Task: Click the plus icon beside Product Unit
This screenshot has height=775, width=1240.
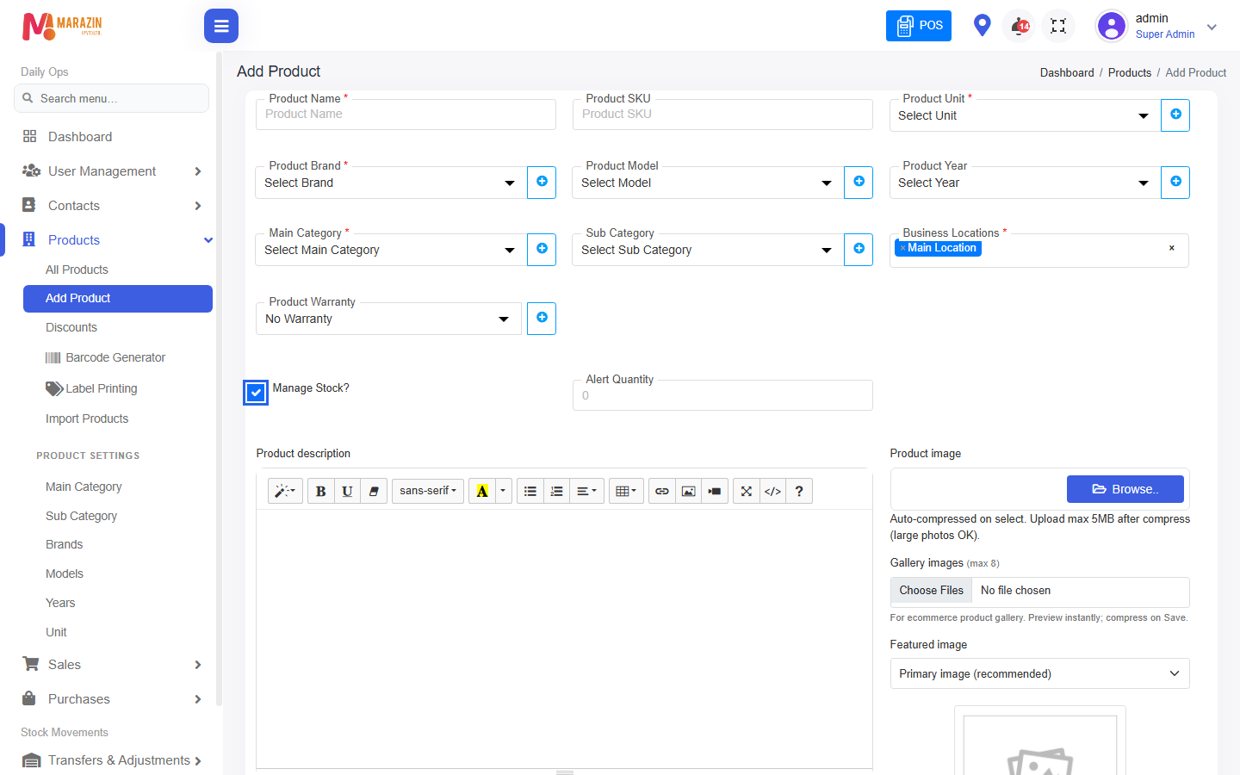Action: click(1175, 115)
